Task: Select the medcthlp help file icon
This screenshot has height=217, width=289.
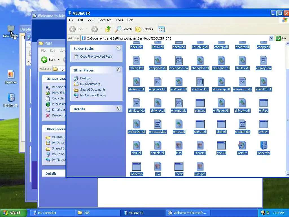Action: click(263, 145)
